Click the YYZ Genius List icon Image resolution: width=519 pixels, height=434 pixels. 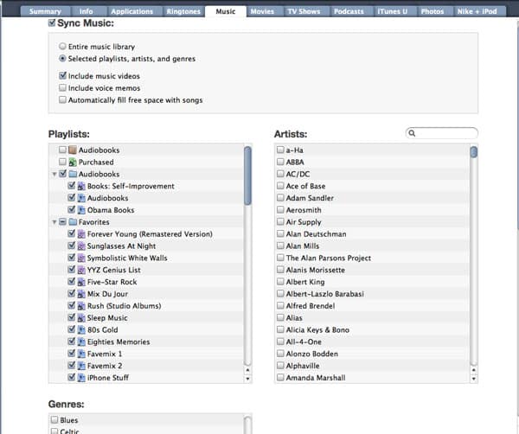[81, 270]
